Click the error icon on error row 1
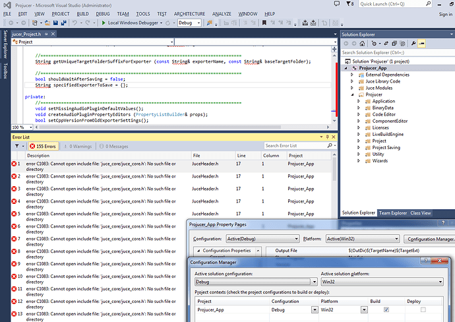455x322 pixels. tap(15, 164)
